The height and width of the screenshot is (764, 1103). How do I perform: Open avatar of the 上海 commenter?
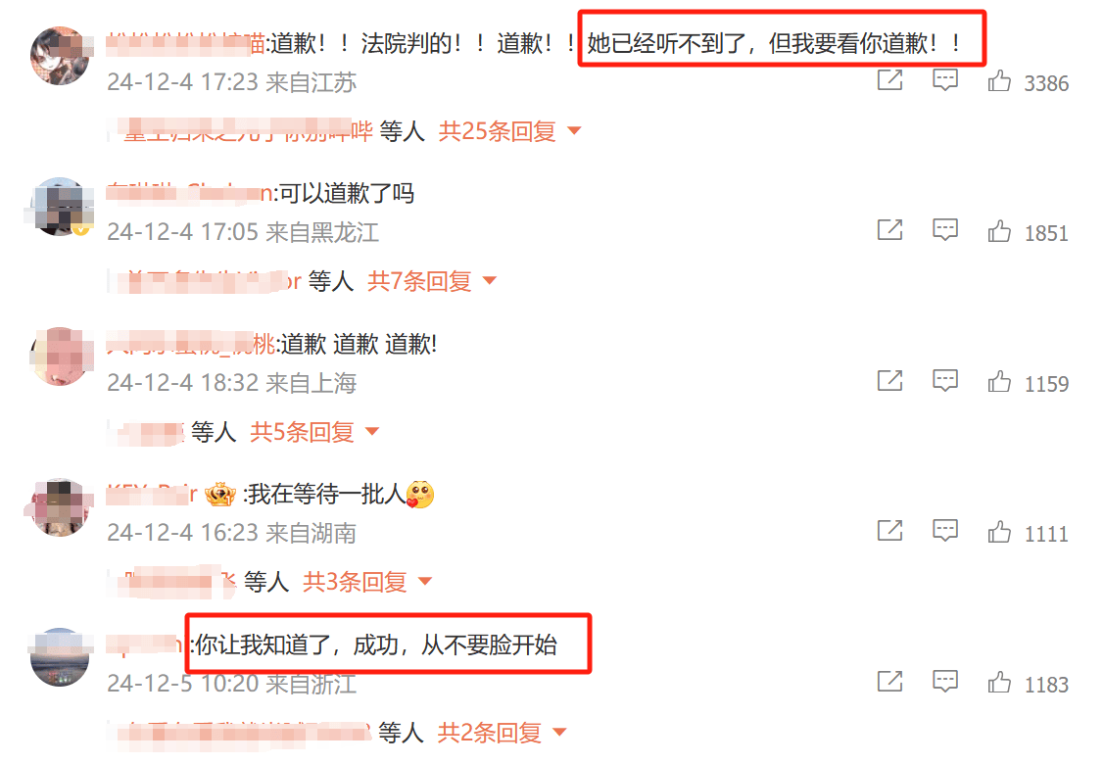coord(61,357)
